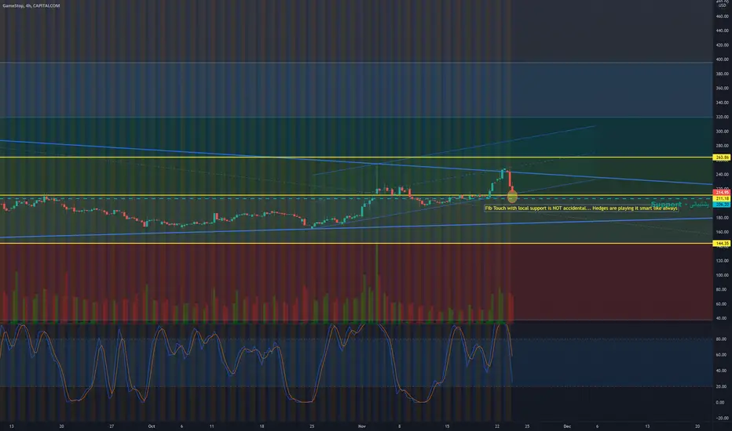The width and height of the screenshot is (732, 431).
Task: Click the USD currency label on price axis
Action: click(x=722, y=5)
